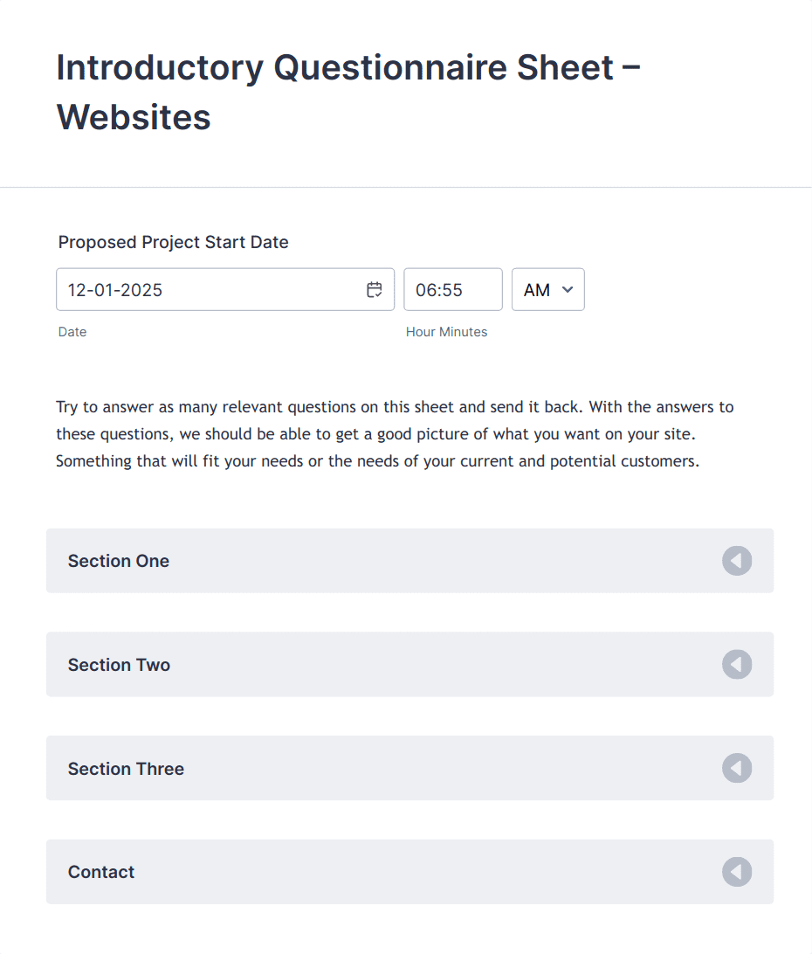Click the introductory paragraph text
This screenshot has width=812, height=954.
pyautogui.click(x=393, y=433)
